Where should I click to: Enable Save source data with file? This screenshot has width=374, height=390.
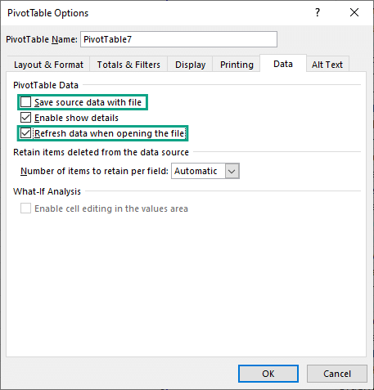26,102
